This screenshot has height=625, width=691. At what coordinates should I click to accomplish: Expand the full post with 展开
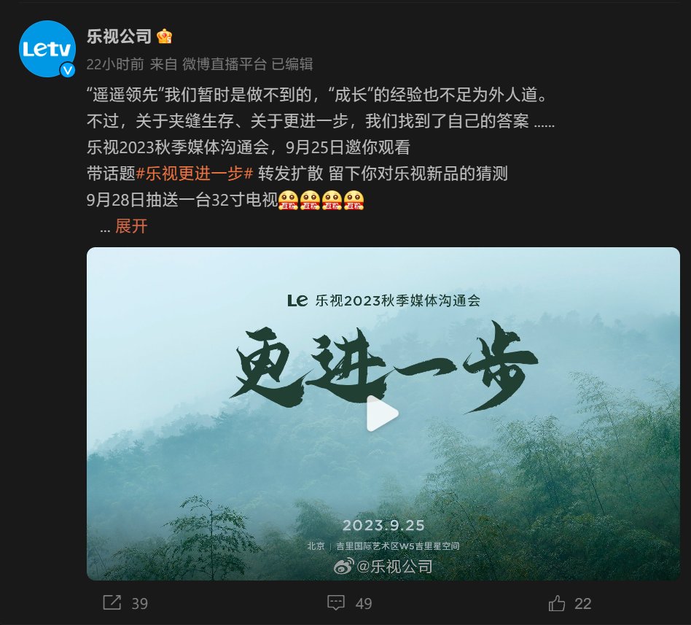131,226
